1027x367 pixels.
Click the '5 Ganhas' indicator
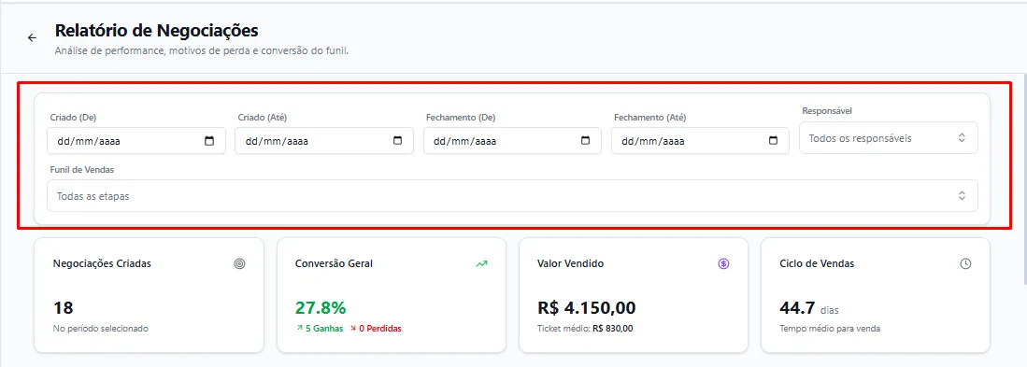(320, 329)
